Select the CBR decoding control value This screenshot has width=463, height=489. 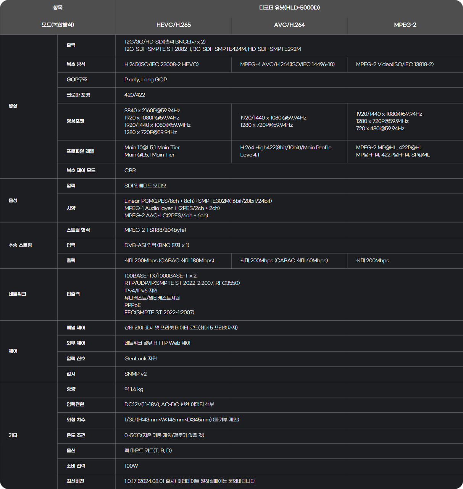point(130,171)
